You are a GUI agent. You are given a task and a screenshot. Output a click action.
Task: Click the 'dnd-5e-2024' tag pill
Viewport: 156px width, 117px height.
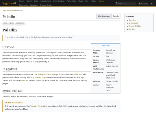point(20,24)
